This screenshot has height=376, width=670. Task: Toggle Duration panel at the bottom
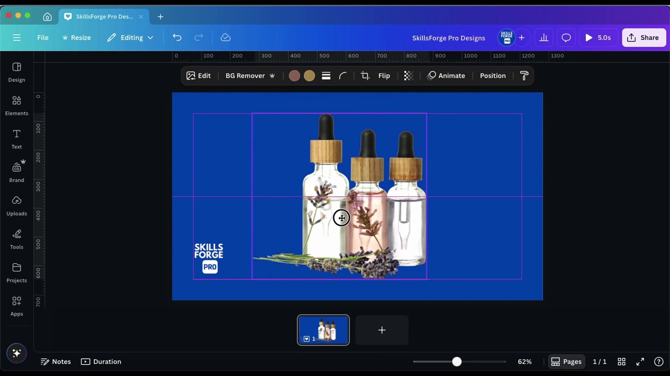coord(101,361)
